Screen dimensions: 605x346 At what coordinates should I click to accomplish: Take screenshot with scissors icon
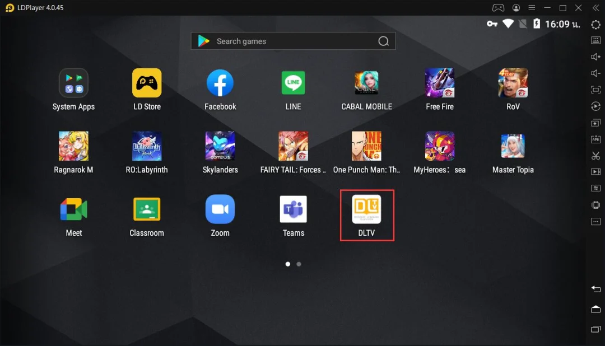[x=595, y=156]
